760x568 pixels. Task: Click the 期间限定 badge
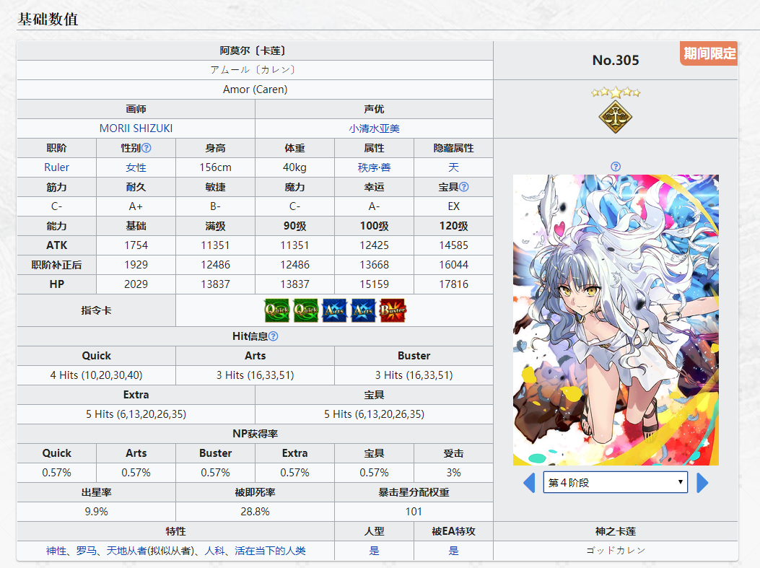click(x=709, y=53)
